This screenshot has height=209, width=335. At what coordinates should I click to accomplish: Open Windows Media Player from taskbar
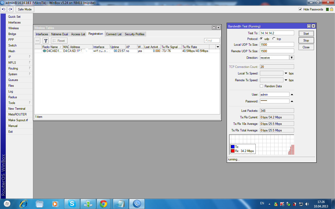tap(55, 204)
